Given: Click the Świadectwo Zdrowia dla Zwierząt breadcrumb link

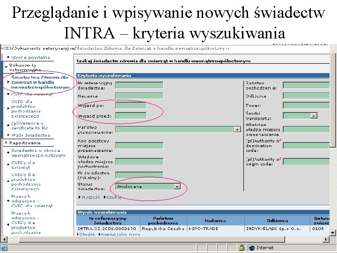Looking at the screenshot, I should coord(153,48).
